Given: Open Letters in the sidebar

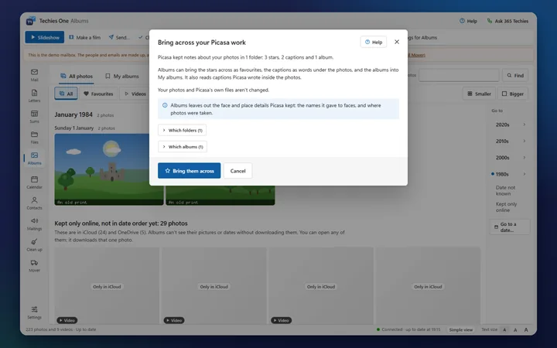Looking at the screenshot, I should (x=35, y=96).
